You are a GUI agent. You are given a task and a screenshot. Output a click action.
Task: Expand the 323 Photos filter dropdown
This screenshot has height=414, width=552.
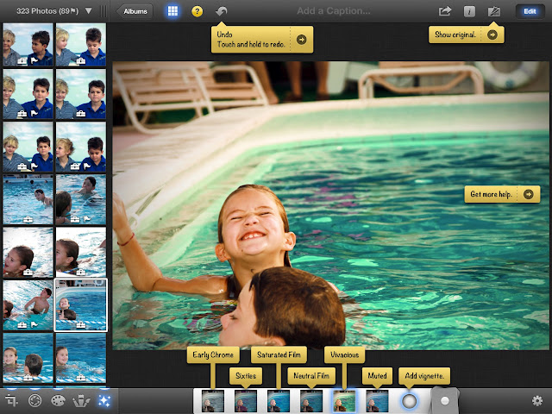(x=88, y=11)
